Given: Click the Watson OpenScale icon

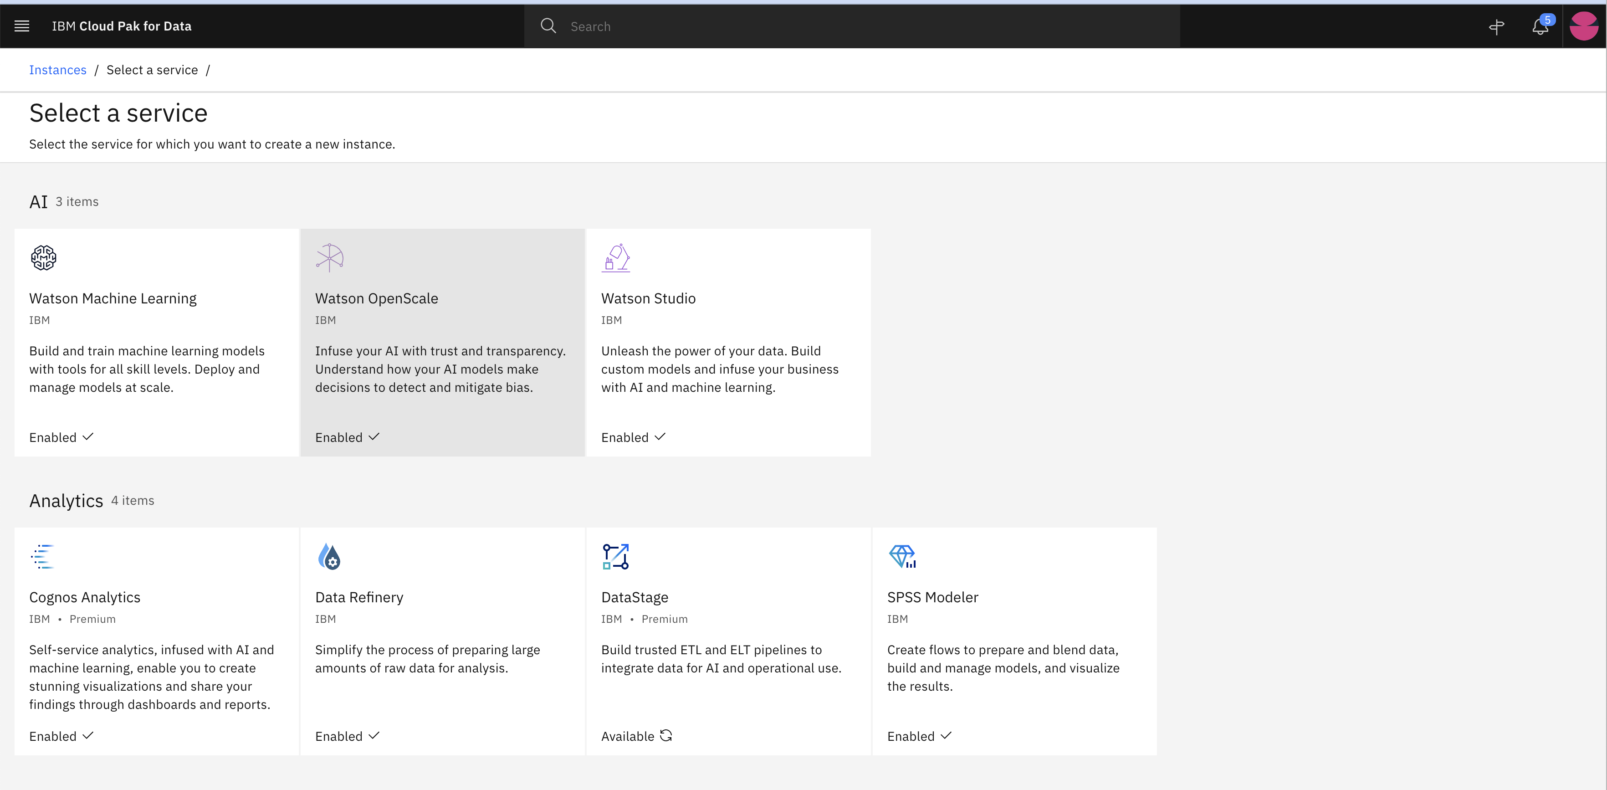Looking at the screenshot, I should point(329,257).
